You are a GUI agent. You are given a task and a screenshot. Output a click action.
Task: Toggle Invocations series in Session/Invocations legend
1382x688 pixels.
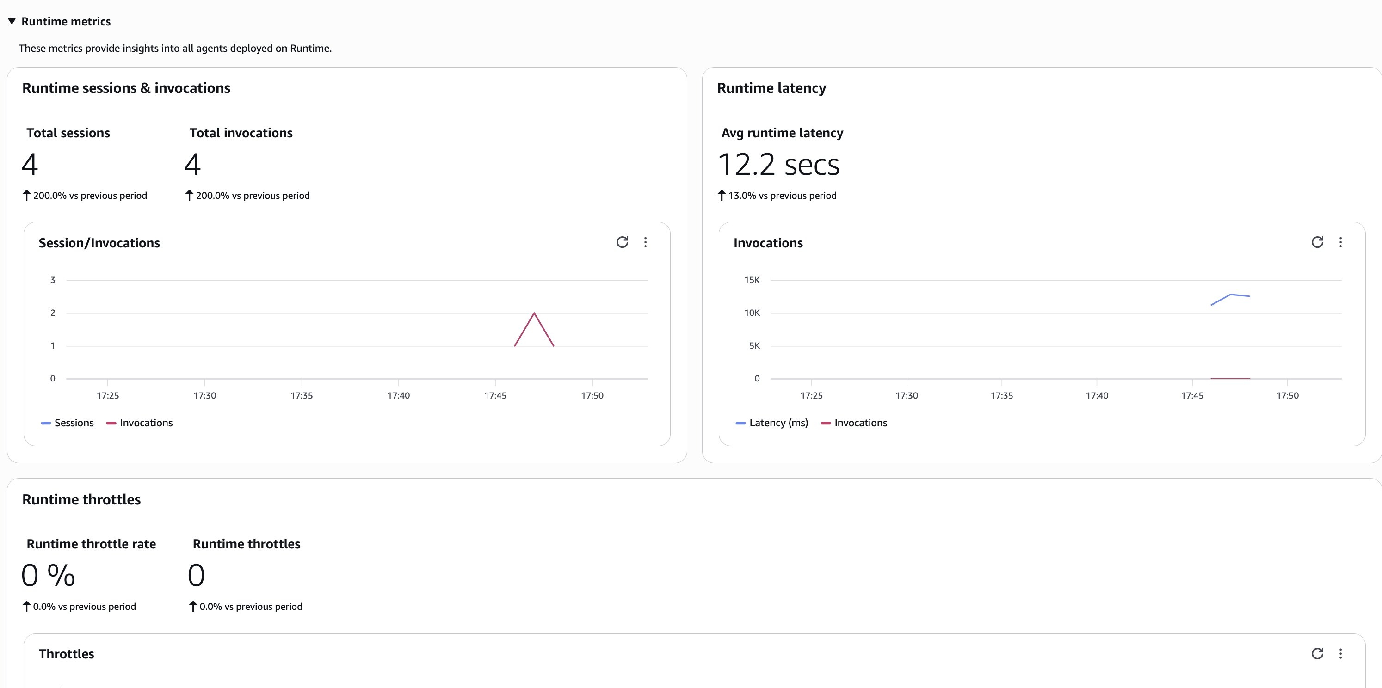(x=146, y=423)
